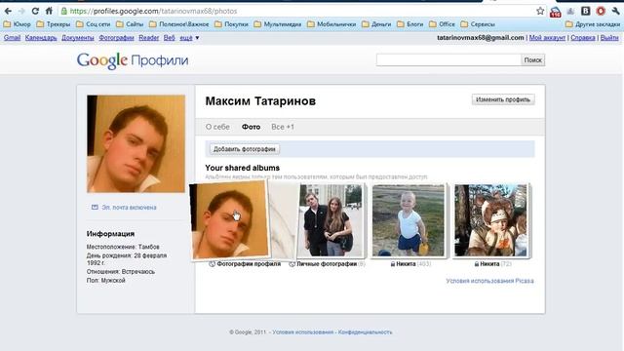The height and width of the screenshot is (351, 624).
Task: Open footer Конфиденциальность link
Action: (x=365, y=331)
